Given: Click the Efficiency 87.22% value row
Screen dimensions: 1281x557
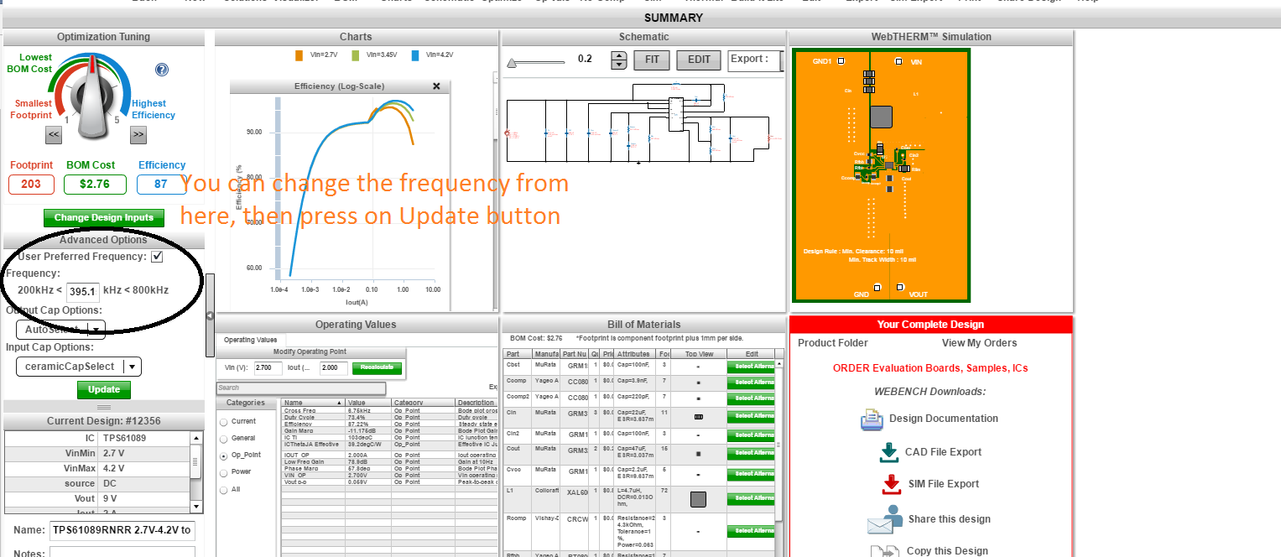Looking at the screenshot, I should 389,425.
